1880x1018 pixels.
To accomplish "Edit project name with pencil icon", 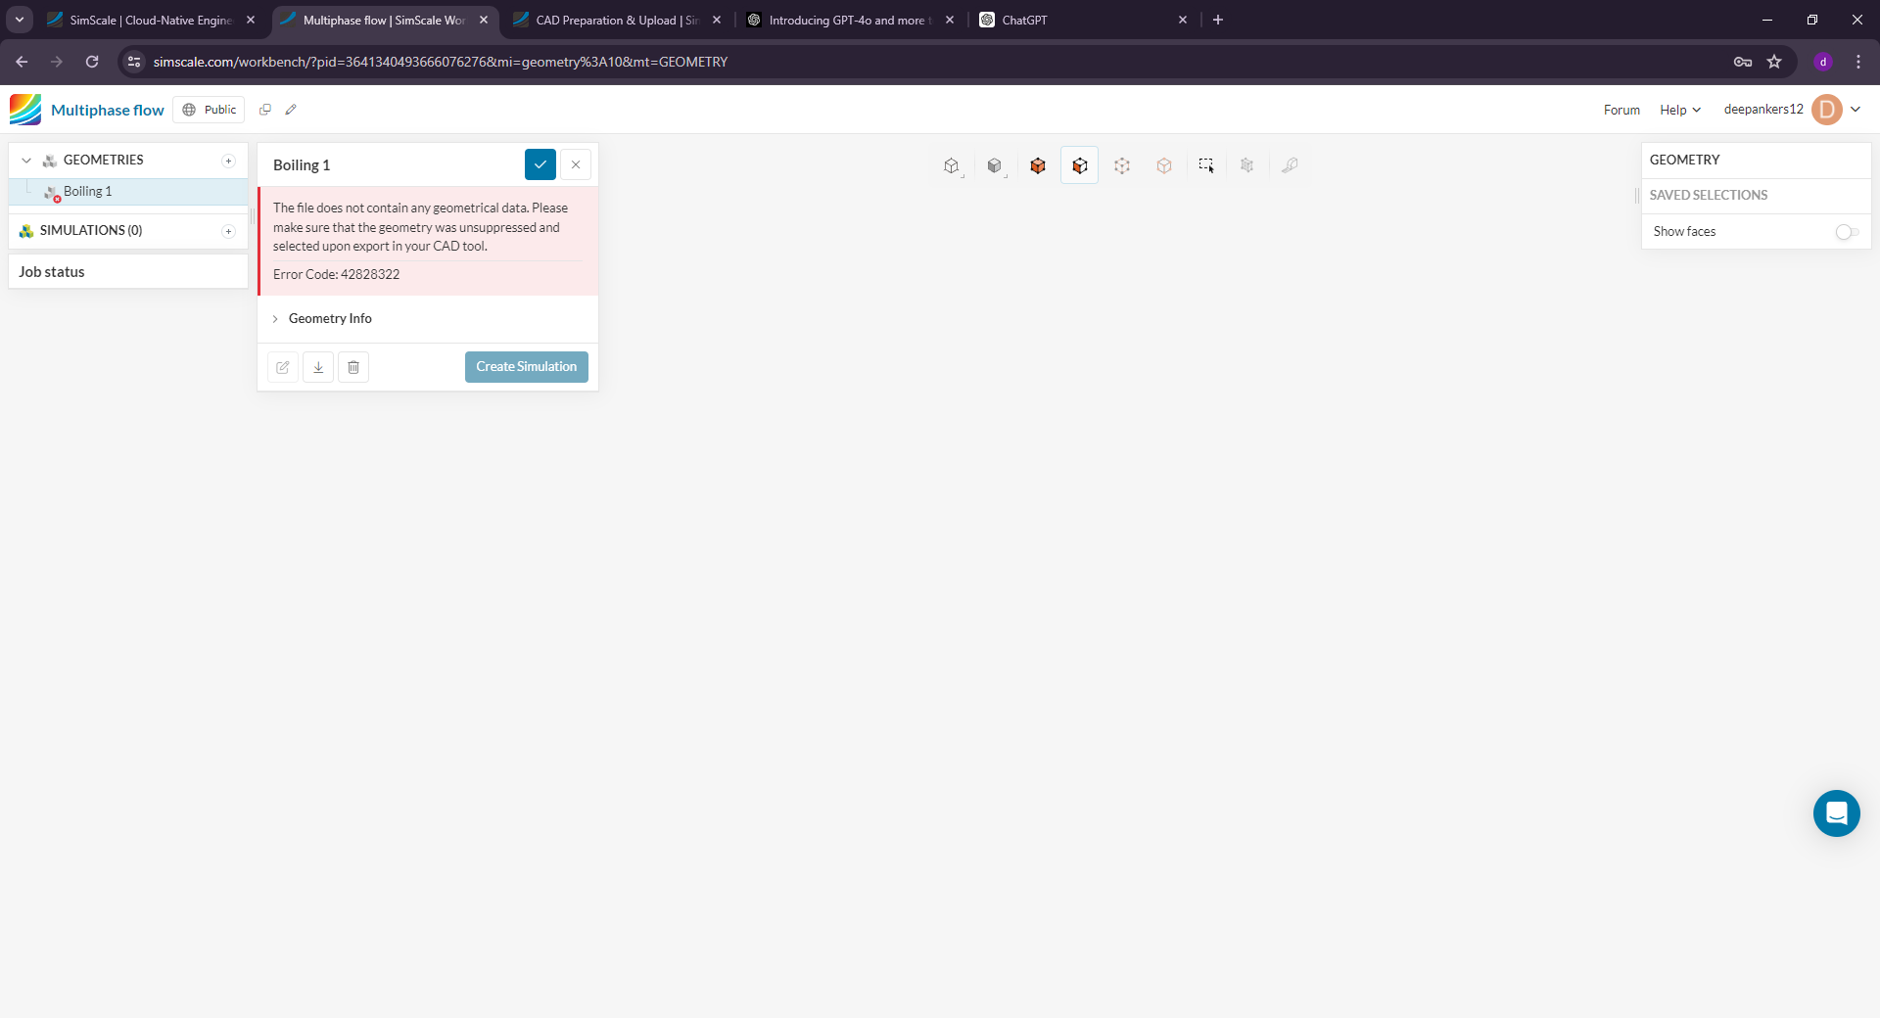I will [291, 110].
